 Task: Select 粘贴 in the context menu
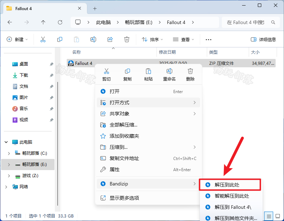tap(148, 75)
